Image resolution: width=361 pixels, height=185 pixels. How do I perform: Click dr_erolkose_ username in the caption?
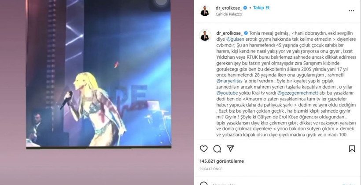tap(229, 33)
